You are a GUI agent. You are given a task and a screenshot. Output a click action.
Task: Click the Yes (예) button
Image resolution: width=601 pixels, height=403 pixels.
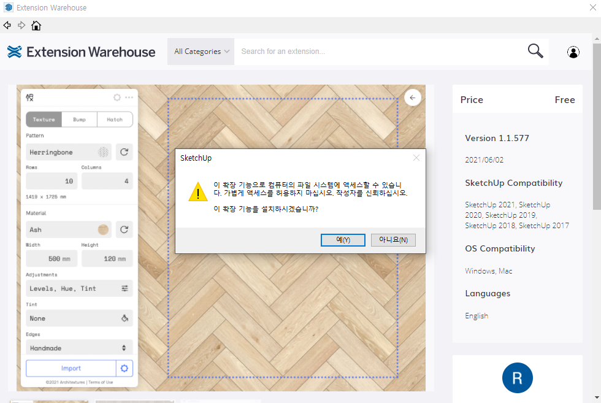[x=343, y=240]
